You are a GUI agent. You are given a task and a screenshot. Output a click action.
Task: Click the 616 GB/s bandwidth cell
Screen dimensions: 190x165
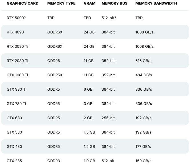143,61
